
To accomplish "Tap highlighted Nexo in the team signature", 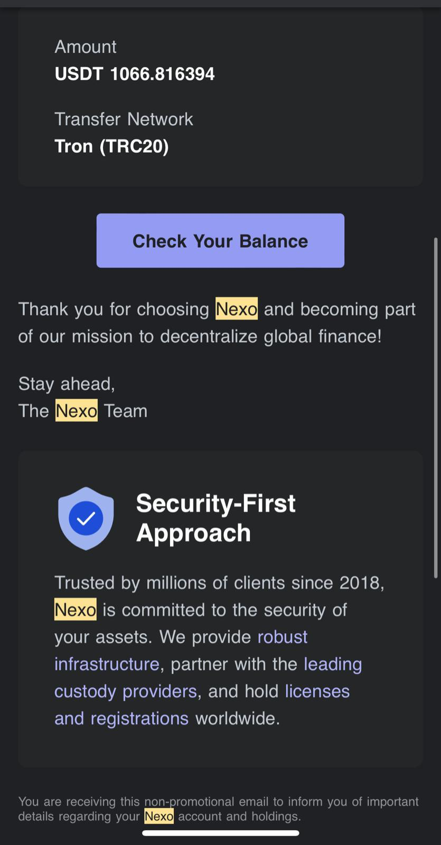I will 77,410.
